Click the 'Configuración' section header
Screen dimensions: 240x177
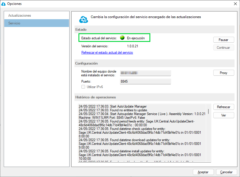point(86,63)
